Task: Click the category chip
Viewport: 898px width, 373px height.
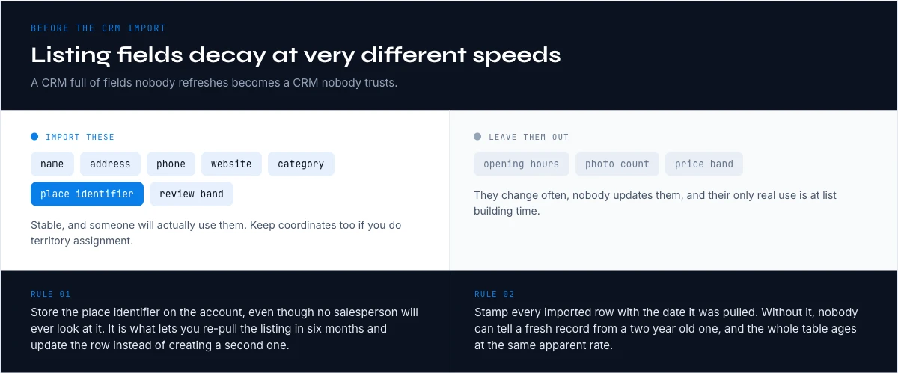Action: 301,164
